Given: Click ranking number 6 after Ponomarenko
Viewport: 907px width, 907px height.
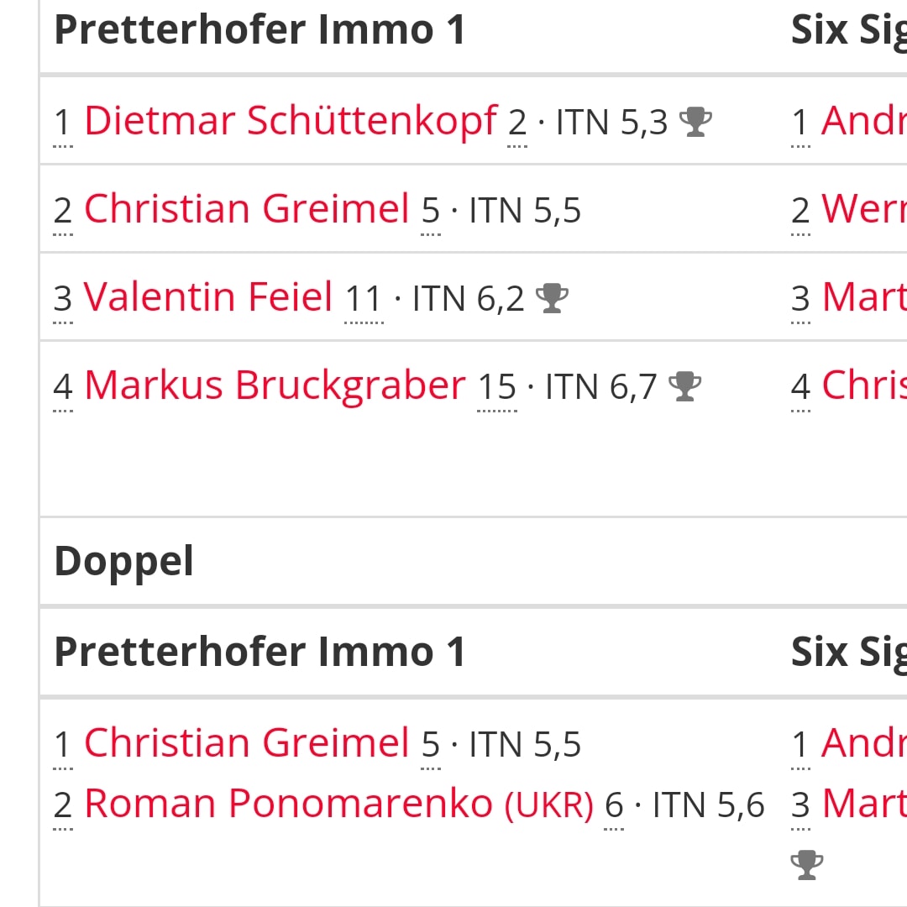Looking at the screenshot, I should coord(614,805).
